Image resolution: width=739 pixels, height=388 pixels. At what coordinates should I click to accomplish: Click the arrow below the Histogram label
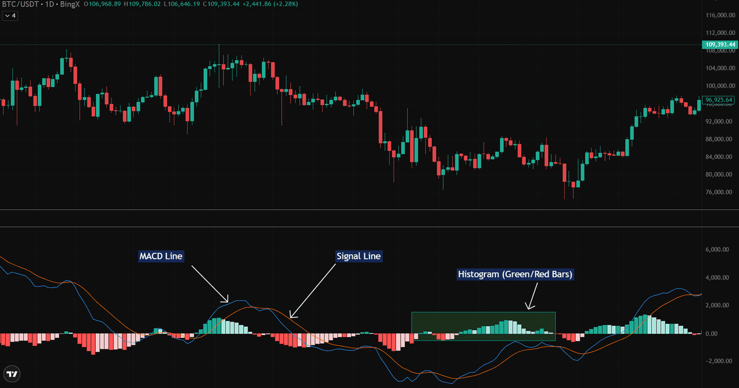(x=531, y=298)
